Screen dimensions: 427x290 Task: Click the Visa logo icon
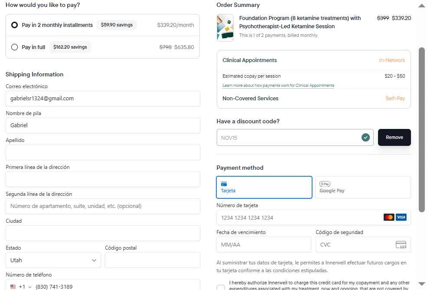[401, 217]
